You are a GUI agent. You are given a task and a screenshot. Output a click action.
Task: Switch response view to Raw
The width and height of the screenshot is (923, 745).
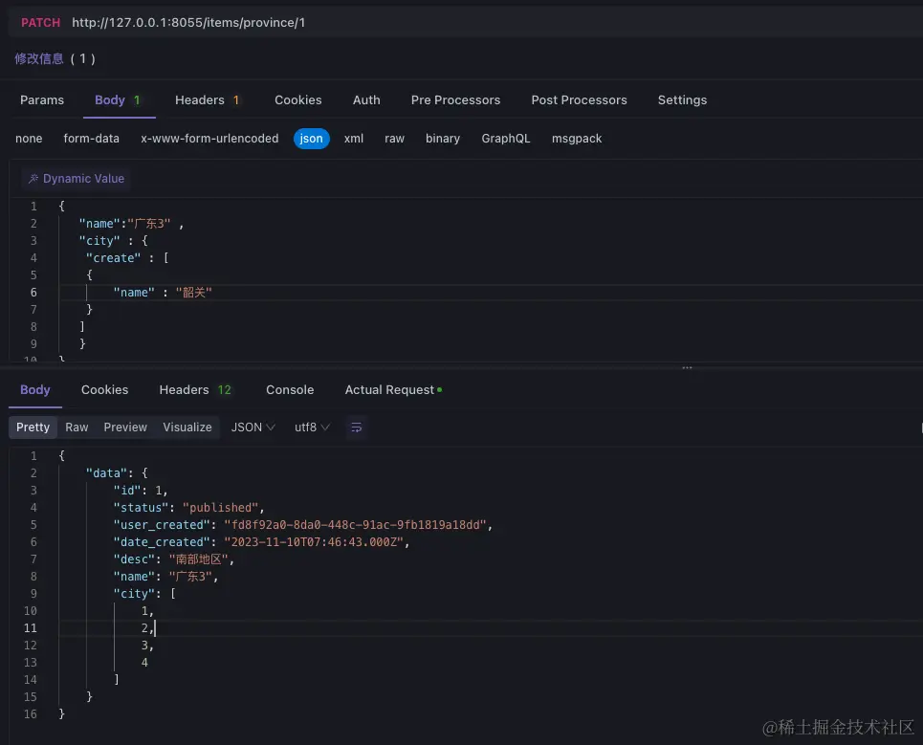point(77,427)
